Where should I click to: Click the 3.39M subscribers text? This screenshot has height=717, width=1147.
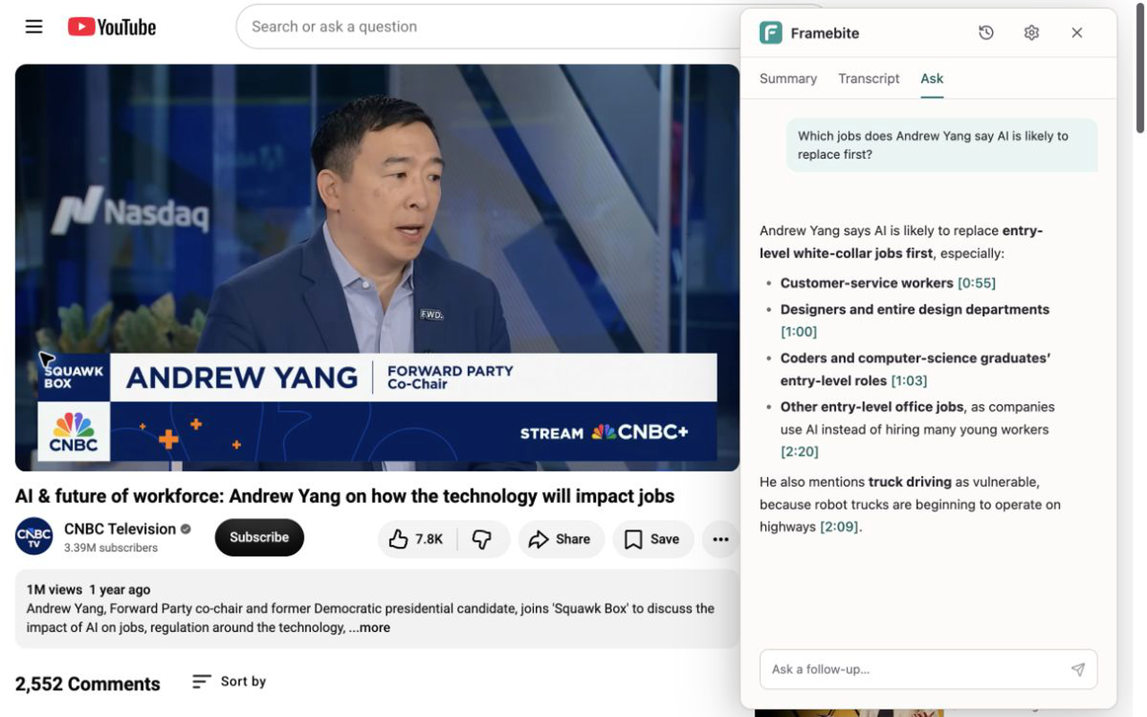coord(110,548)
